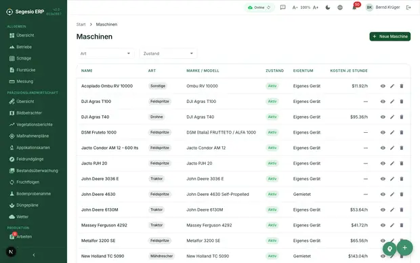The width and height of the screenshot is (420, 263).
Task: Toggle dark mode moon icon
Action: tap(328, 7)
